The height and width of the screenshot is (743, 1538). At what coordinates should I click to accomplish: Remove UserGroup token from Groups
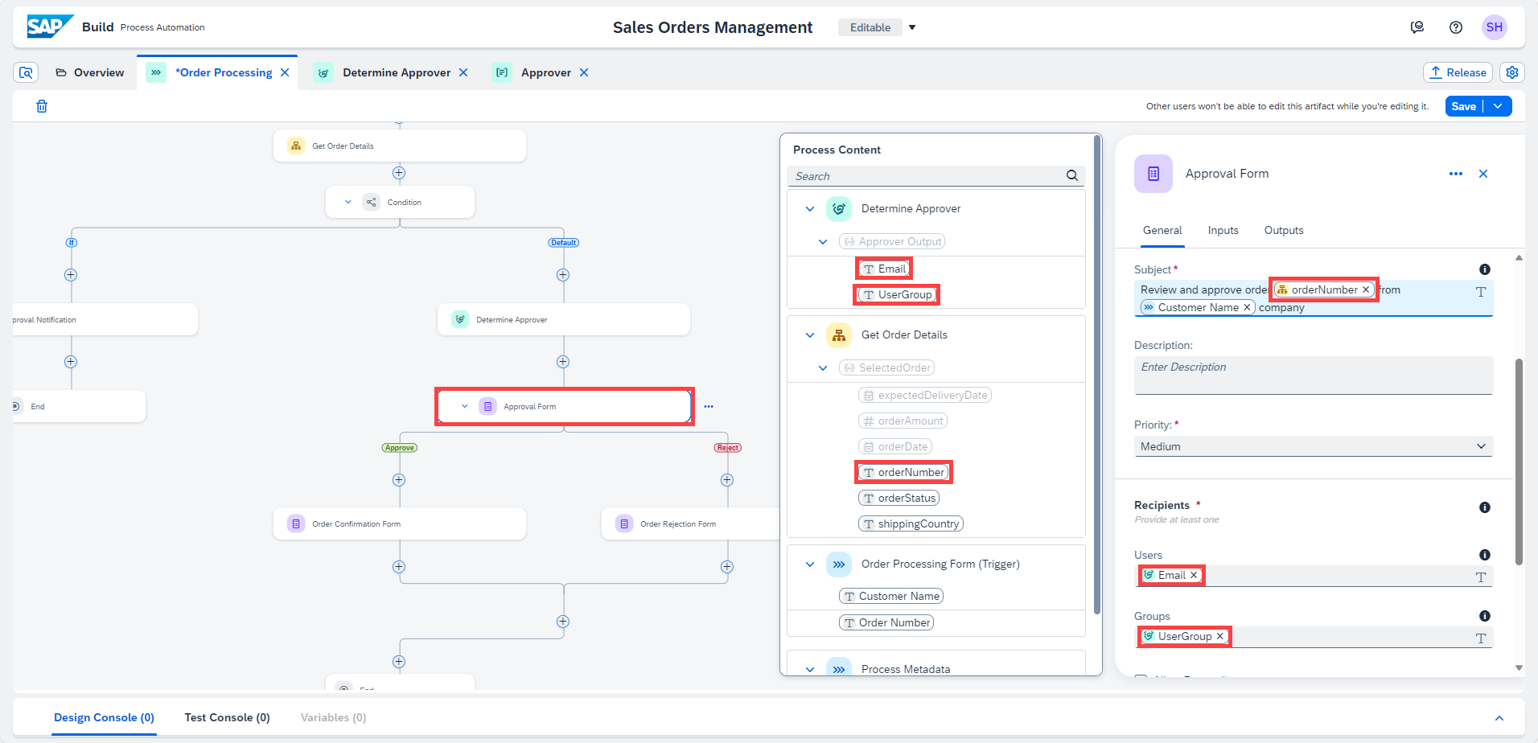[x=1220, y=636]
